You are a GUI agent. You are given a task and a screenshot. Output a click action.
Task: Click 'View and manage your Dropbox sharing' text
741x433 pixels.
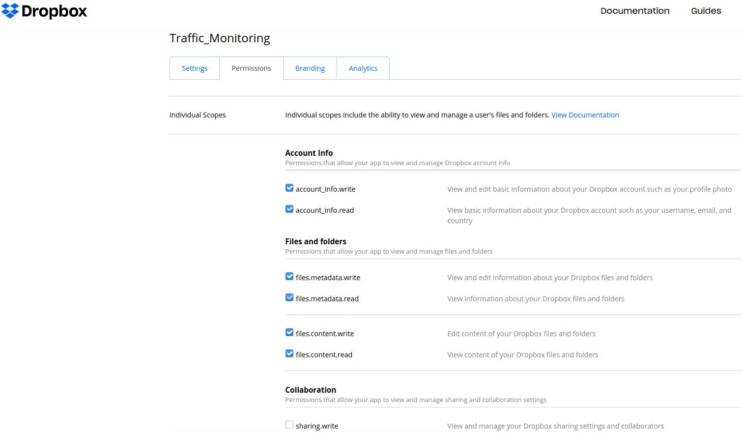(556, 426)
